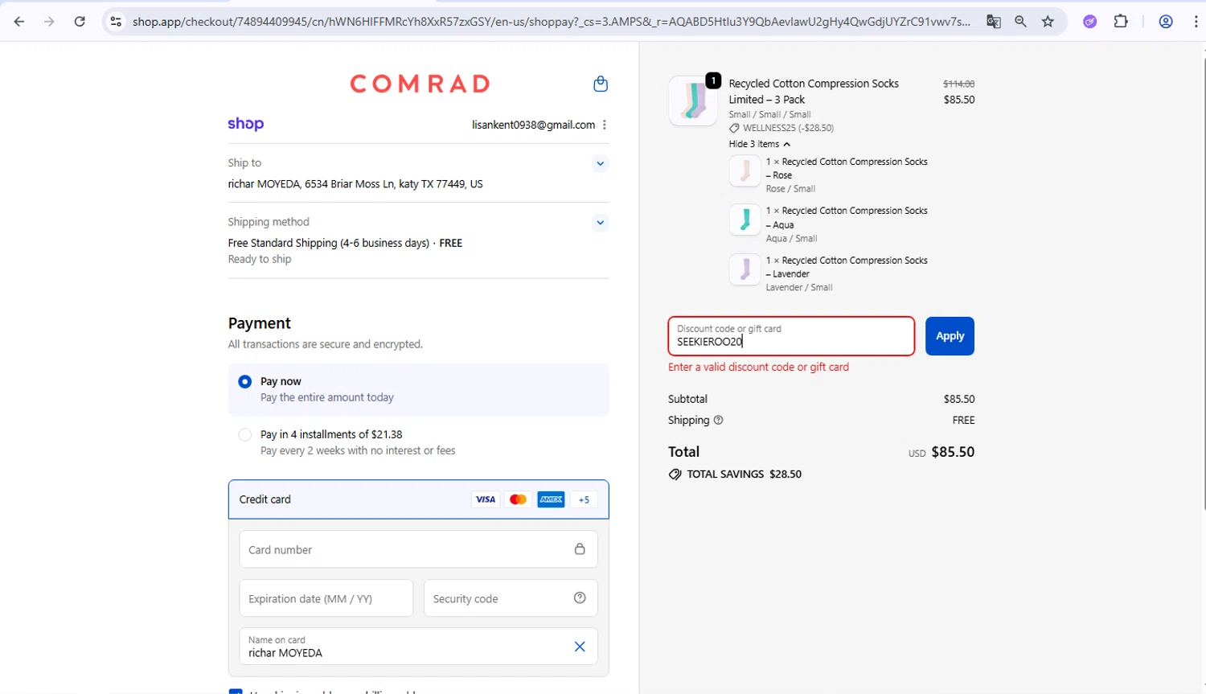This screenshot has width=1206, height=694.
Task: Collapse the Hide 3 items list
Action: (760, 144)
